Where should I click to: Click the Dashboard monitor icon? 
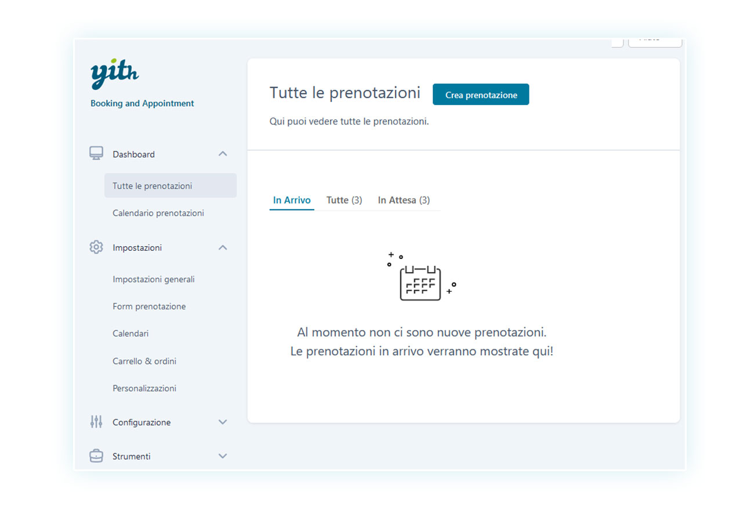tap(96, 153)
